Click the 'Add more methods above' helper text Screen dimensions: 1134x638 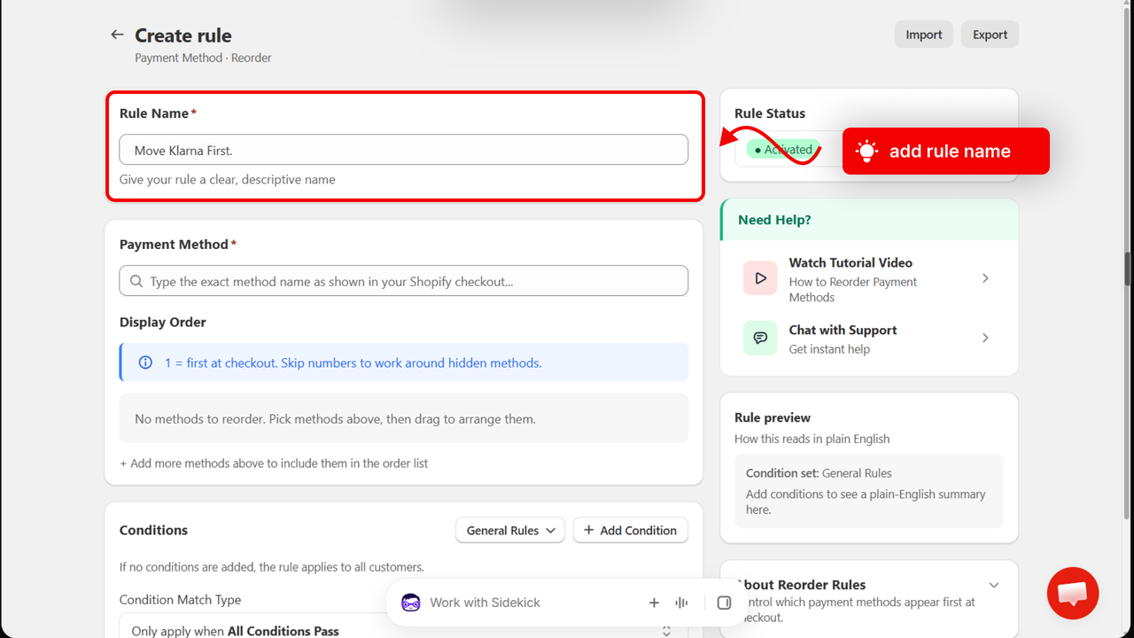[274, 463]
